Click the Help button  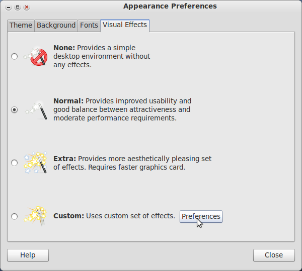(28, 255)
